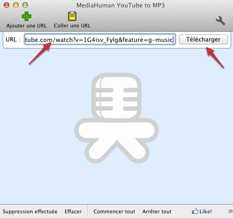Click the thumbs-up Like! button
The image size is (233, 218).
click(202, 211)
